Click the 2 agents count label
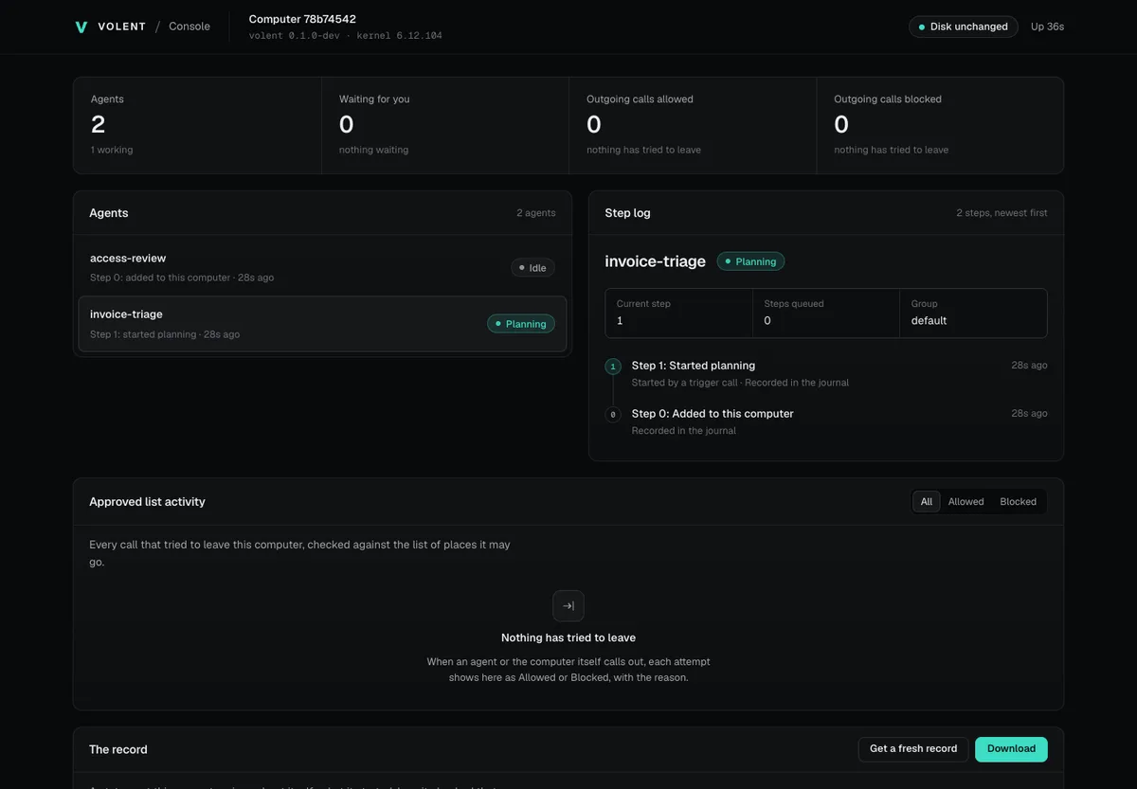Viewport: 1137px width, 789px height. [x=536, y=213]
